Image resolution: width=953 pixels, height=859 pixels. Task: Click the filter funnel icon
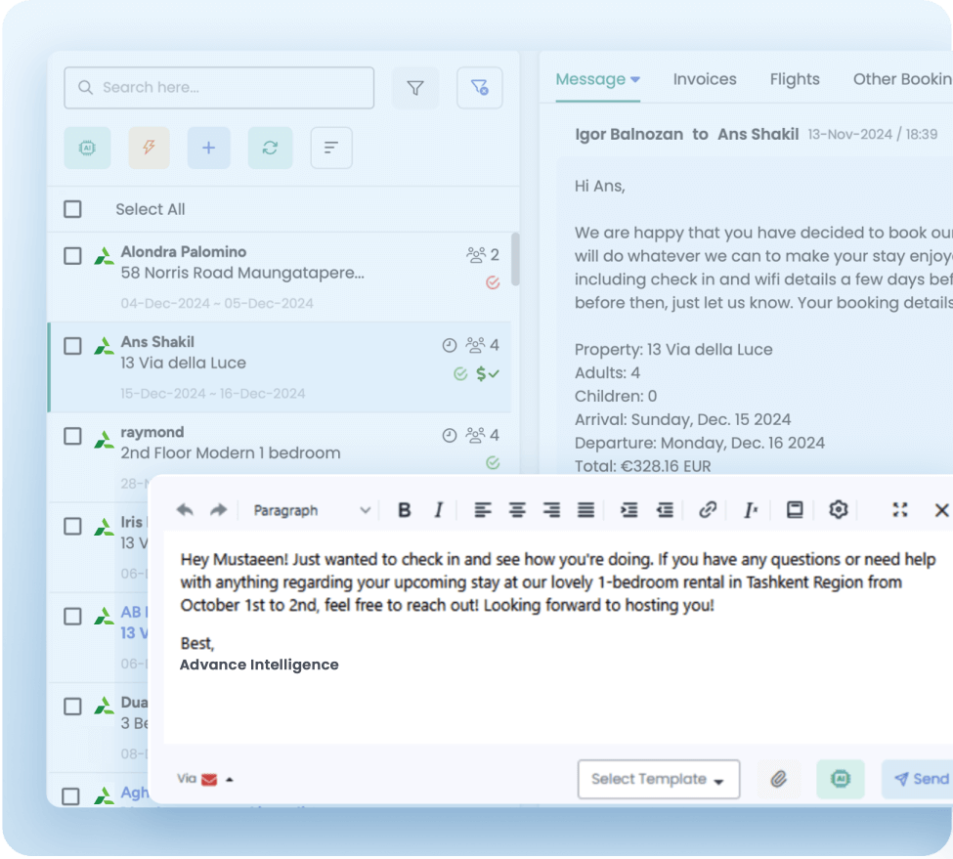click(x=415, y=89)
